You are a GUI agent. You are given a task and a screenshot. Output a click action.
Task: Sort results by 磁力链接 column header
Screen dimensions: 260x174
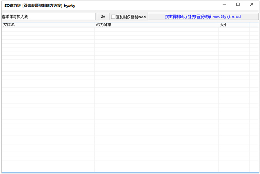(156, 25)
